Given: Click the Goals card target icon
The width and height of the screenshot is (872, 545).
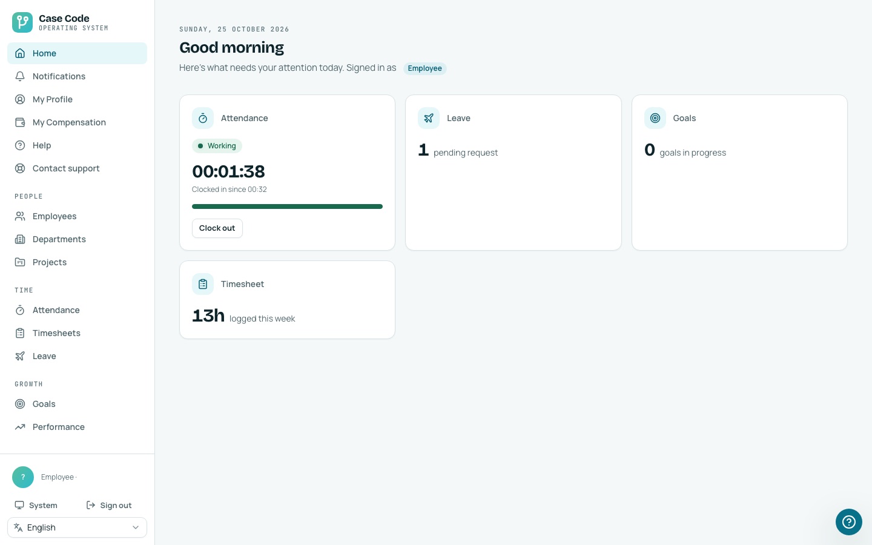Looking at the screenshot, I should 655,118.
